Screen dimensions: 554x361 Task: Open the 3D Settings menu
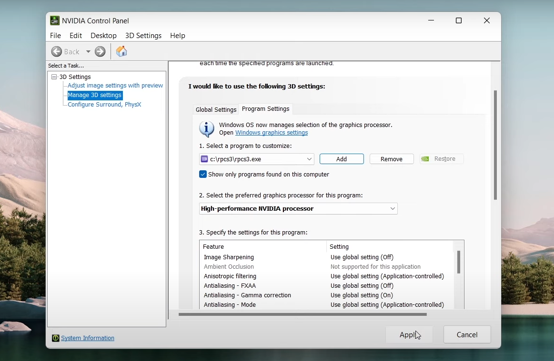point(143,36)
